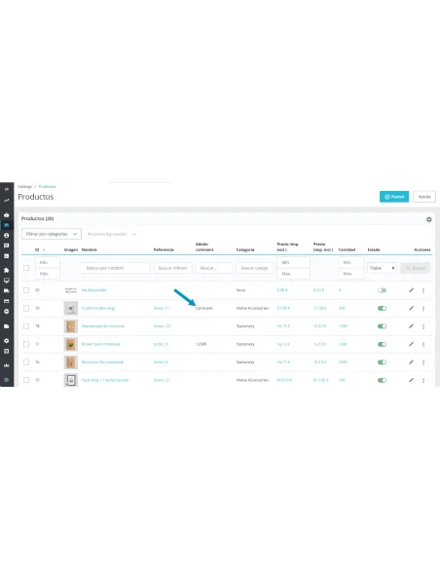Open the product list settings gear

point(428,219)
